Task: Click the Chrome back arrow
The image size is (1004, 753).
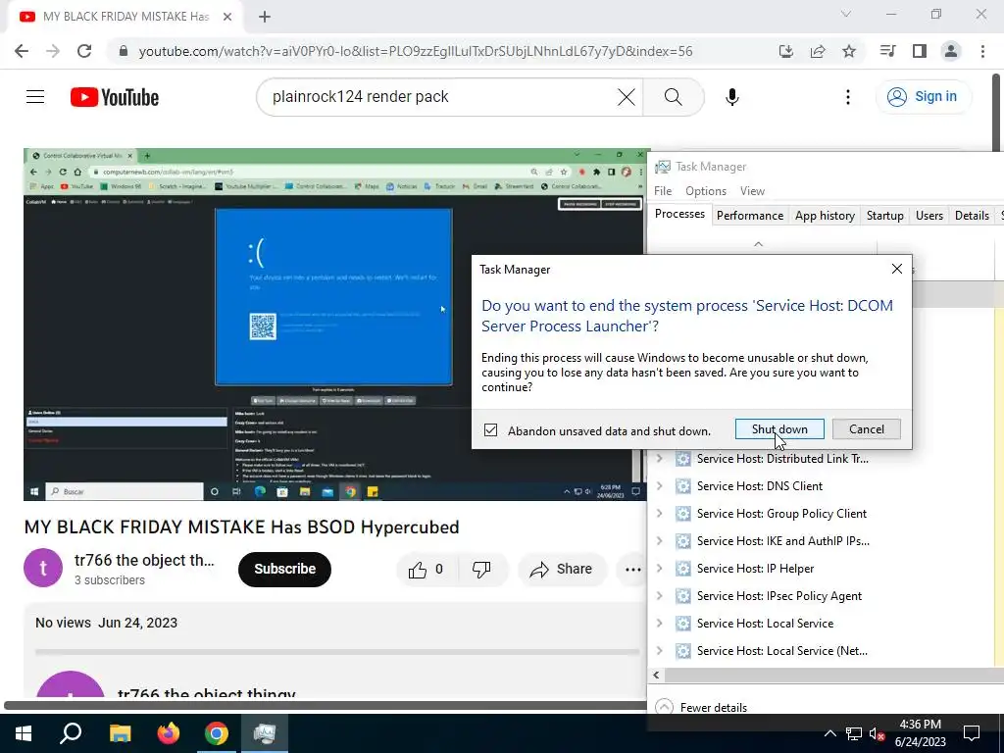Action: pyautogui.click(x=22, y=51)
